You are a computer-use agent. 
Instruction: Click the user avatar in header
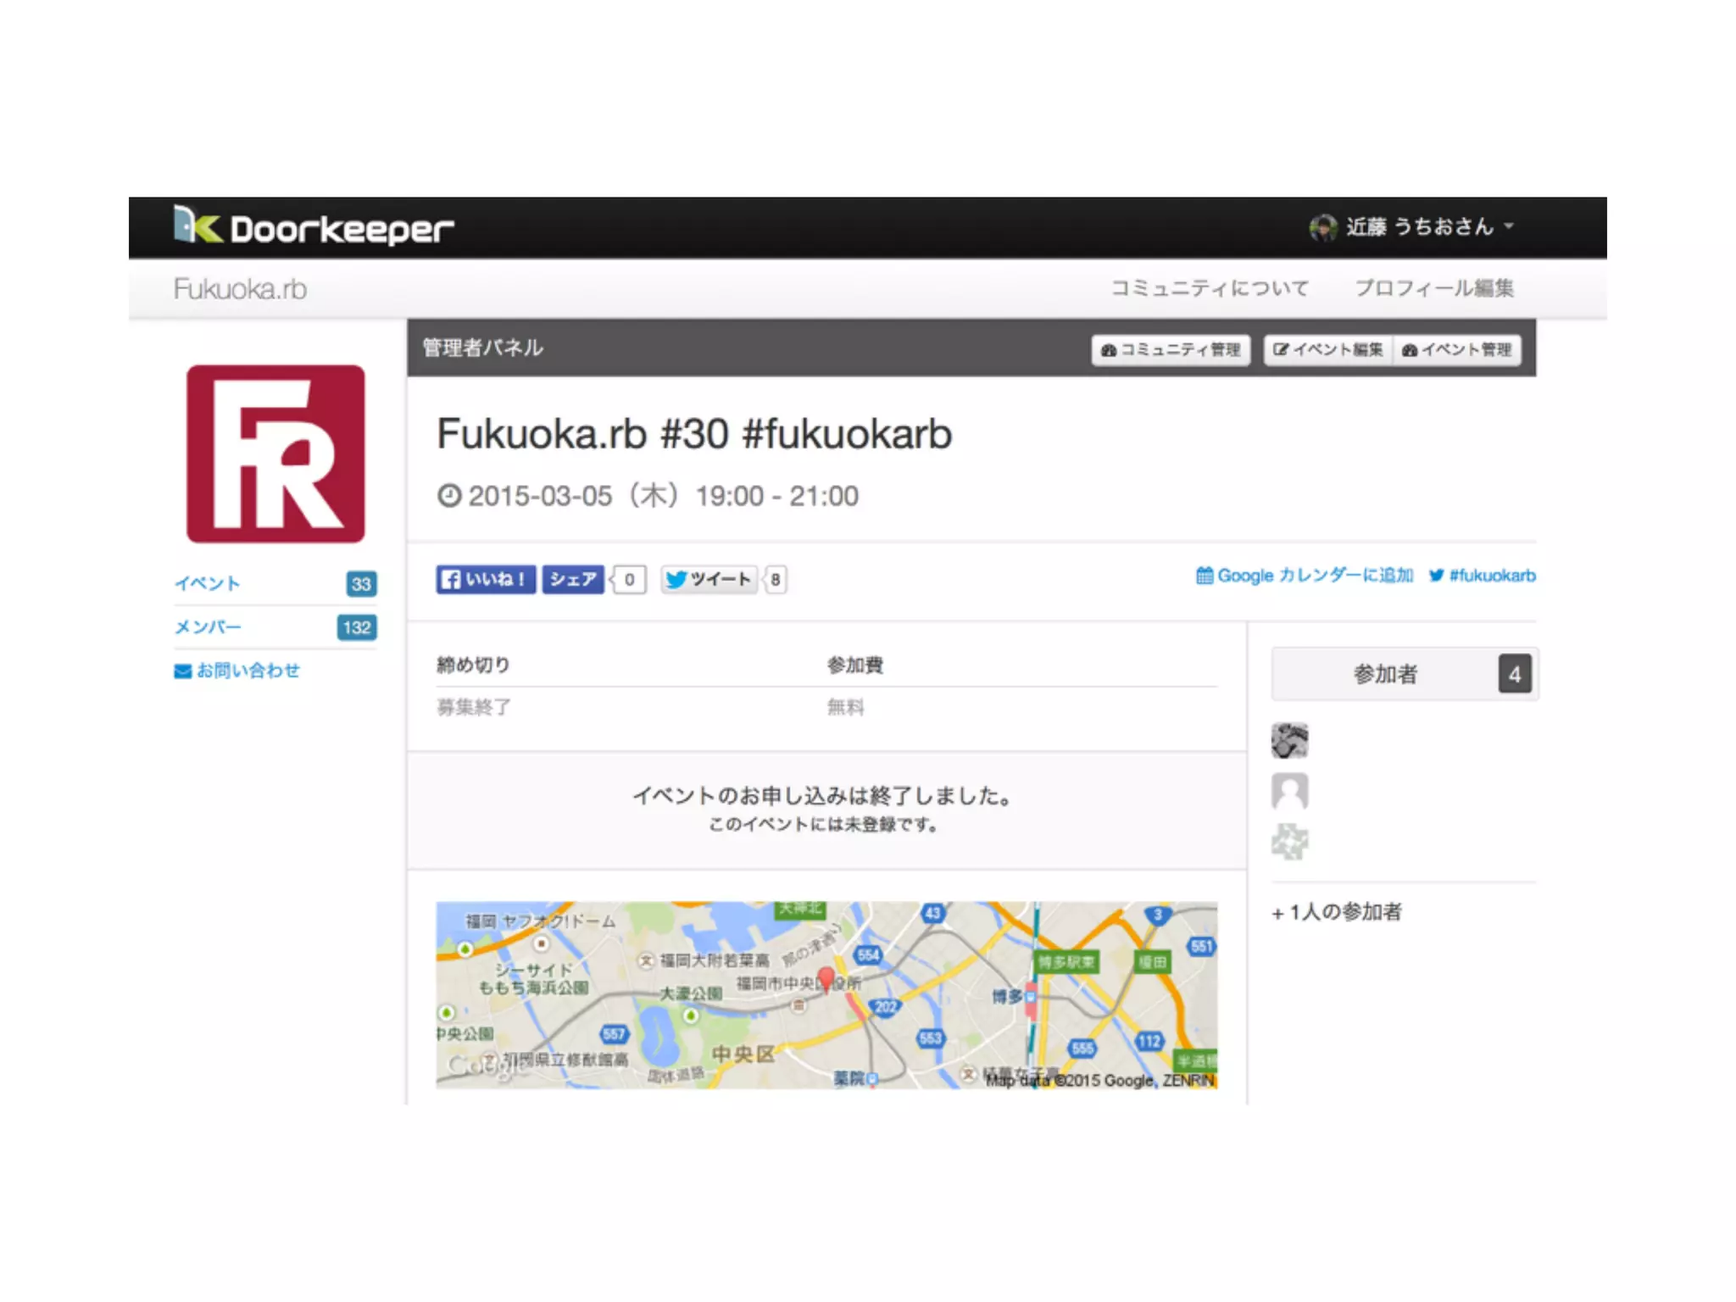pos(1322,227)
